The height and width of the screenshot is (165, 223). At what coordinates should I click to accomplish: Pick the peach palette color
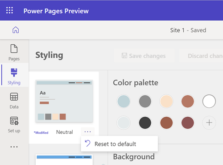point(166,102)
